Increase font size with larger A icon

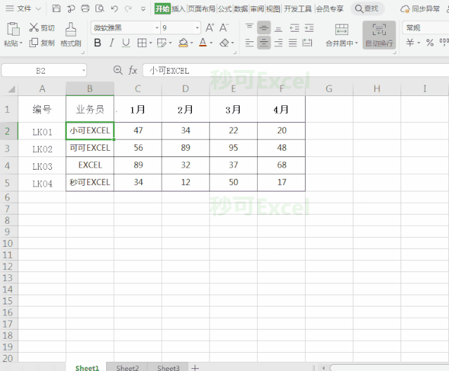pos(209,28)
